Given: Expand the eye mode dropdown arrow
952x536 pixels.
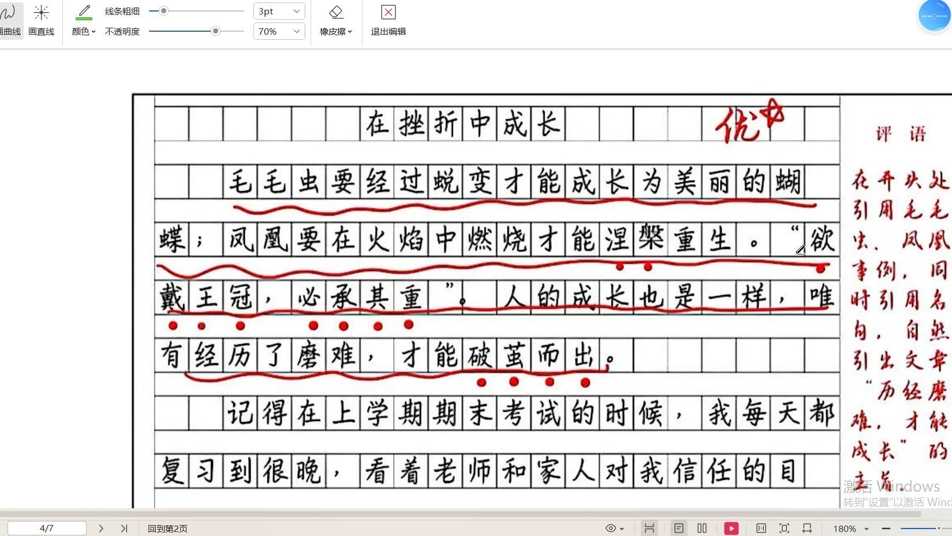Looking at the screenshot, I should click(622, 528).
